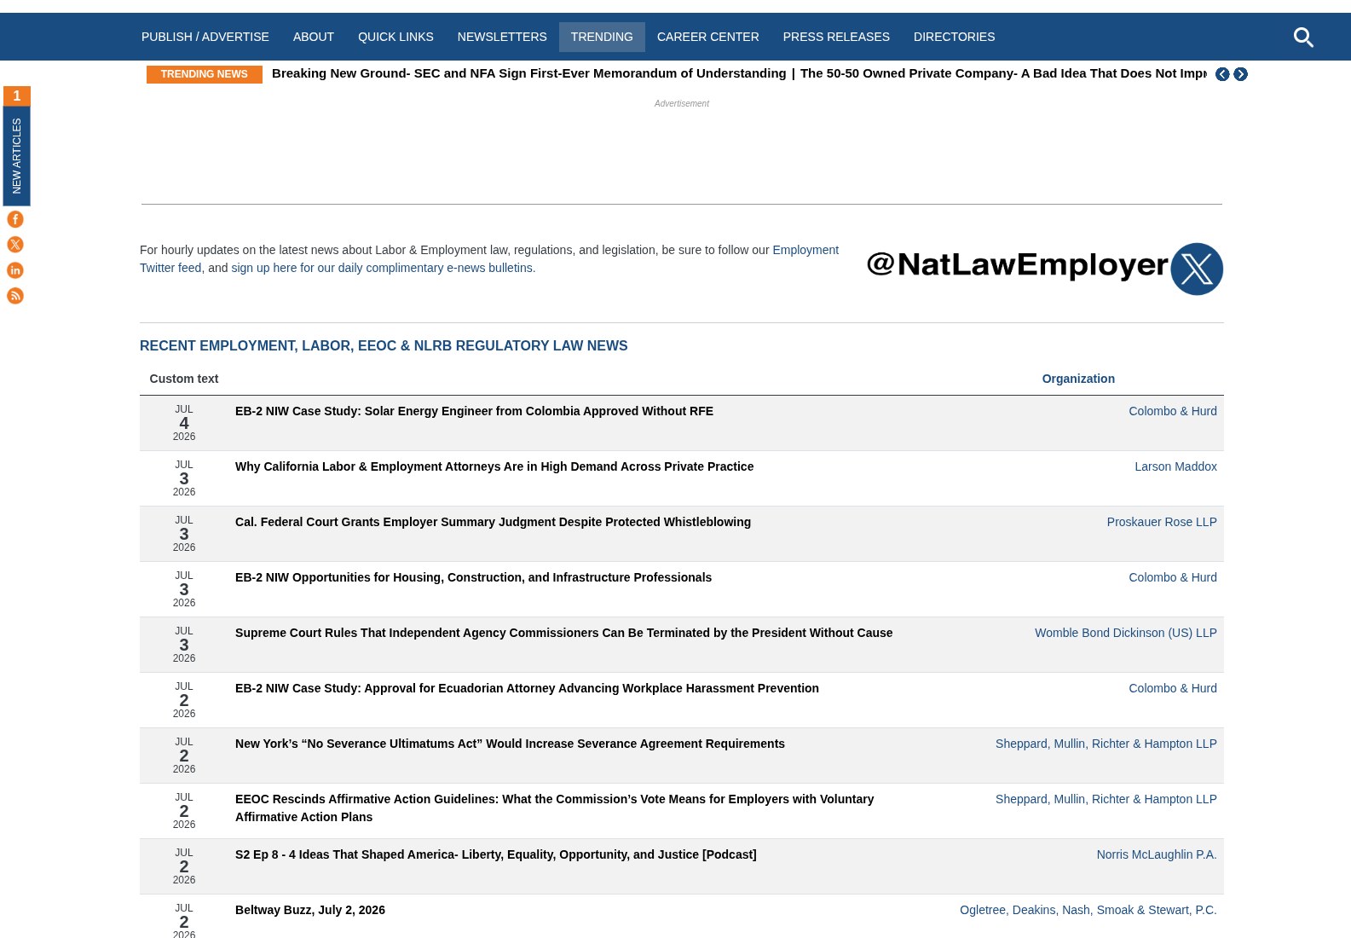
Task: Advance to next trending news item
Action: click(x=1241, y=74)
